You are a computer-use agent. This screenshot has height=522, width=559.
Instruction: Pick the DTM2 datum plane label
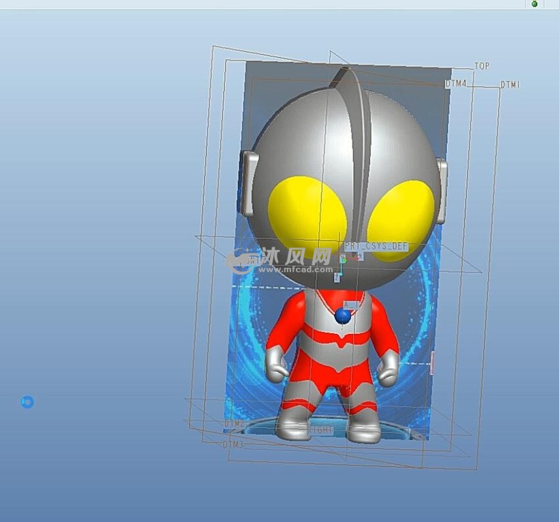point(234,424)
